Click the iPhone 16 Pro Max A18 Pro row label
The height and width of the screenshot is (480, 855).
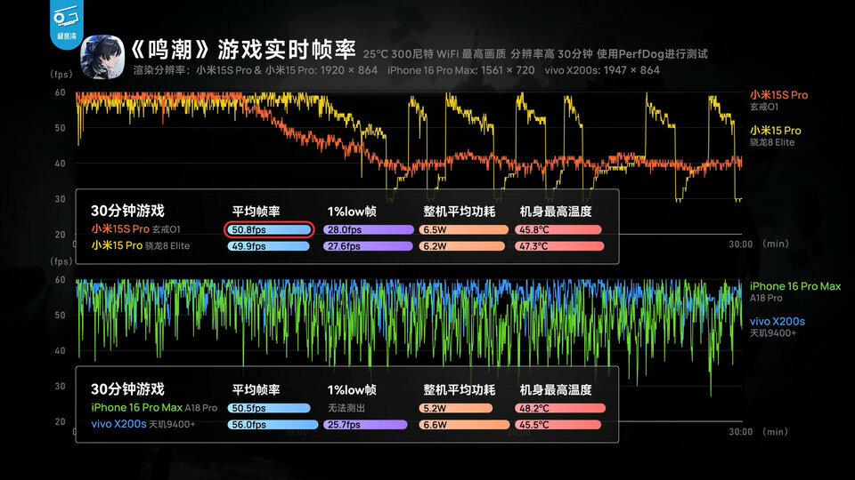coord(154,408)
